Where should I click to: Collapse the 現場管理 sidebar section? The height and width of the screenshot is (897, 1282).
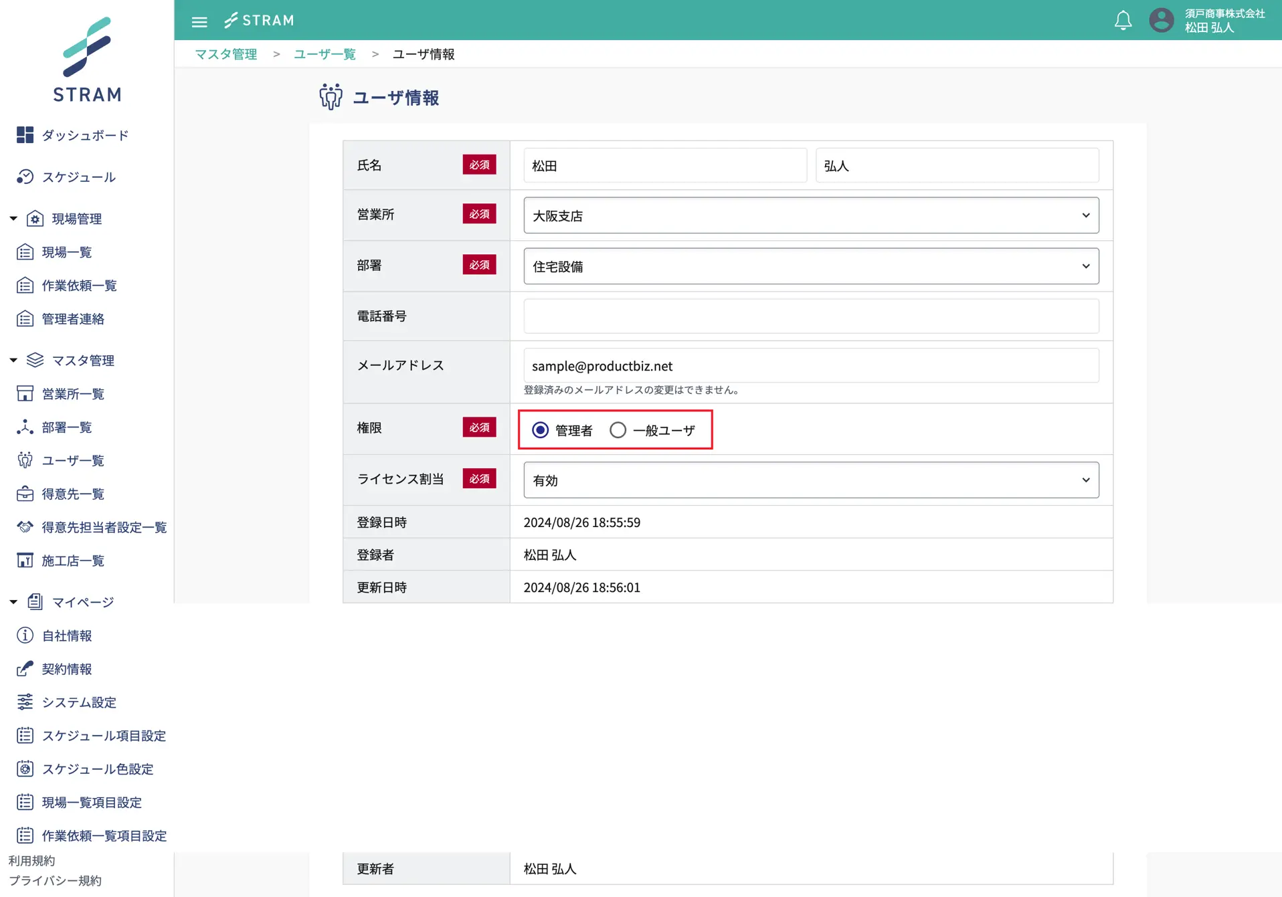click(13, 219)
